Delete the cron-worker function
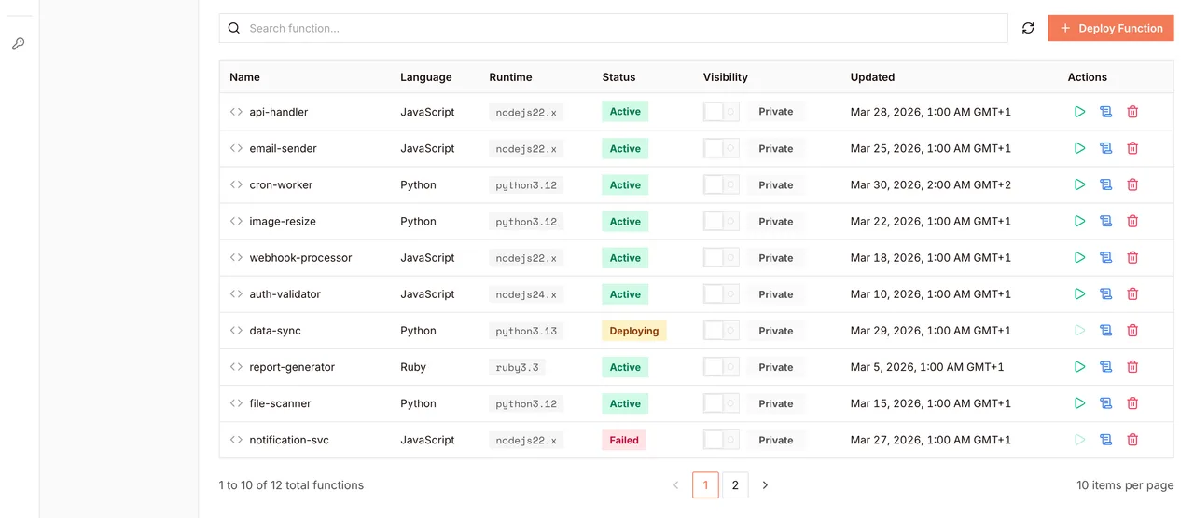 click(x=1132, y=184)
